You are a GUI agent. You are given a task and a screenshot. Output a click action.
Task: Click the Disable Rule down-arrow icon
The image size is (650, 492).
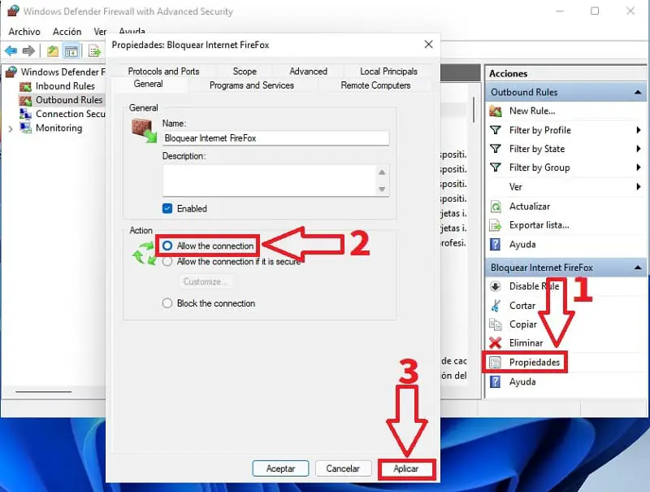(x=496, y=286)
